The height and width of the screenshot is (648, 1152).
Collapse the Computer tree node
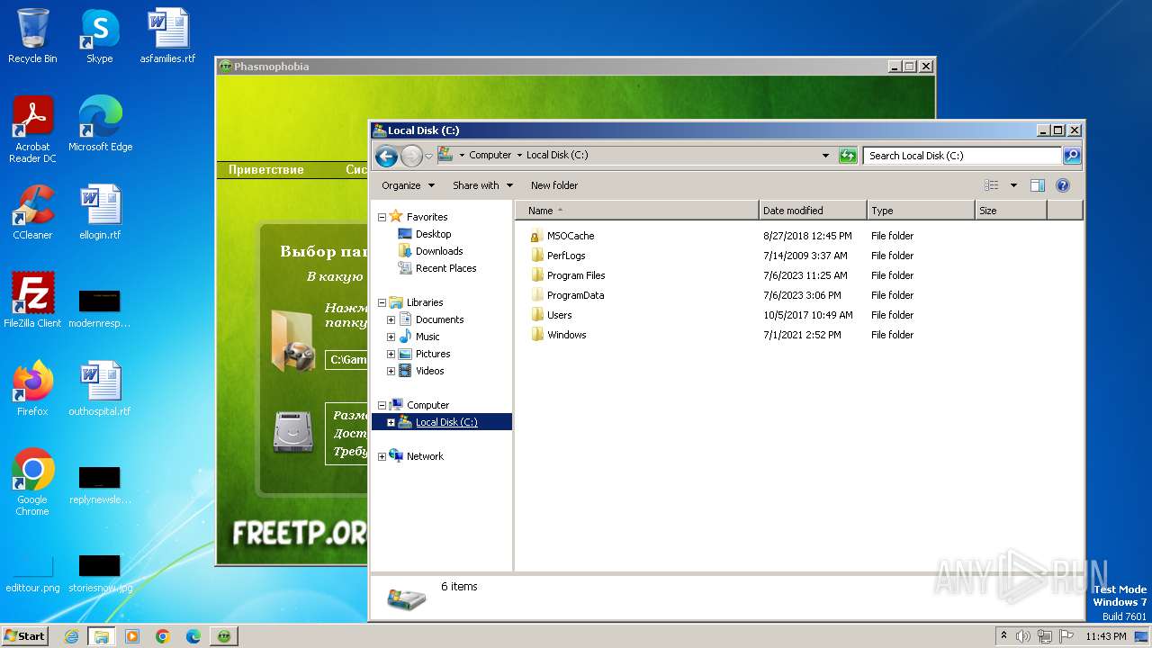tap(382, 405)
